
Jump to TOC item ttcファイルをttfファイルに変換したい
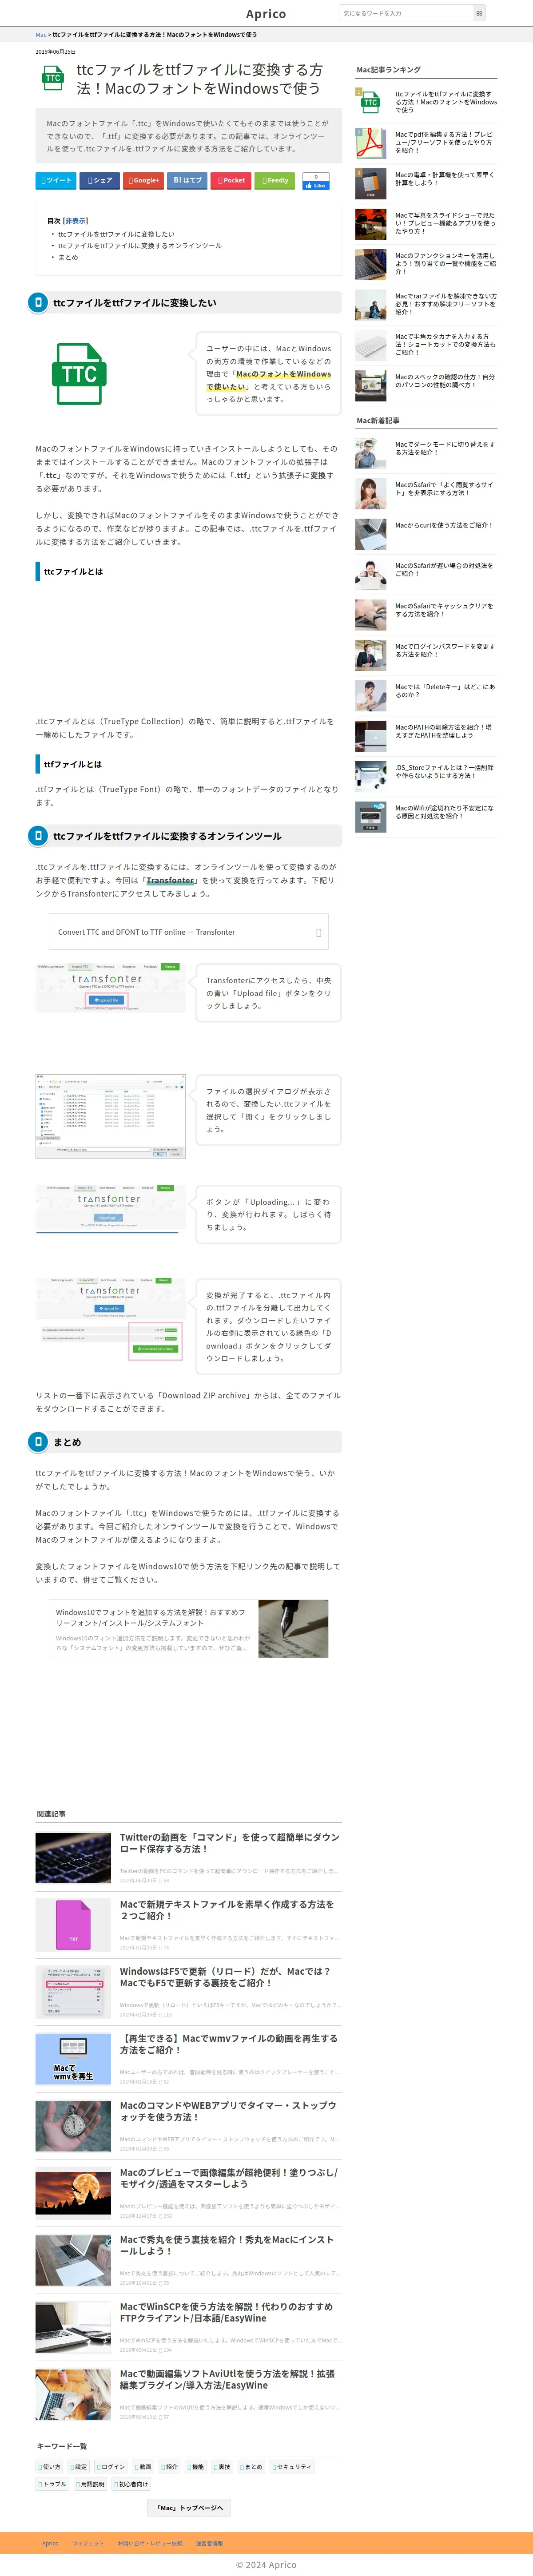(116, 234)
